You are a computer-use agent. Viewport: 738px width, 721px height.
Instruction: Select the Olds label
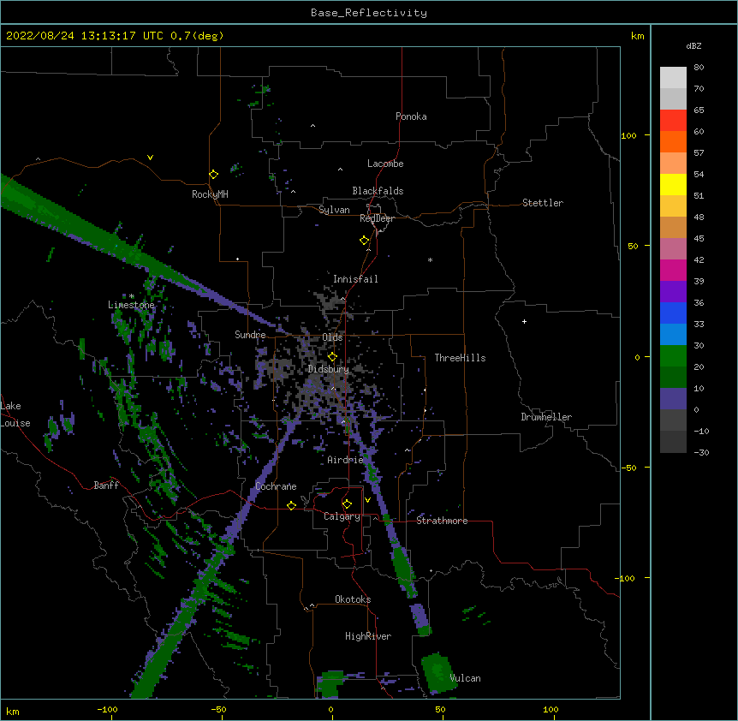tap(332, 337)
